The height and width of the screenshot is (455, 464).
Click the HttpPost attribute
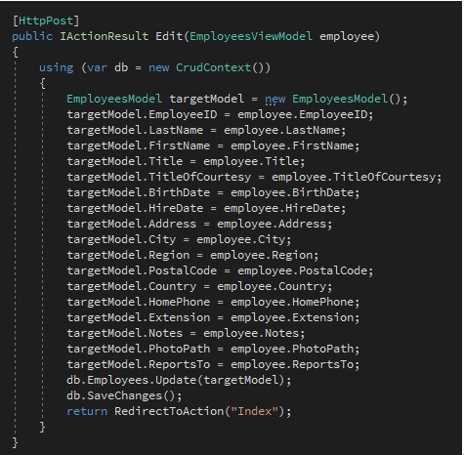point(46,21)
